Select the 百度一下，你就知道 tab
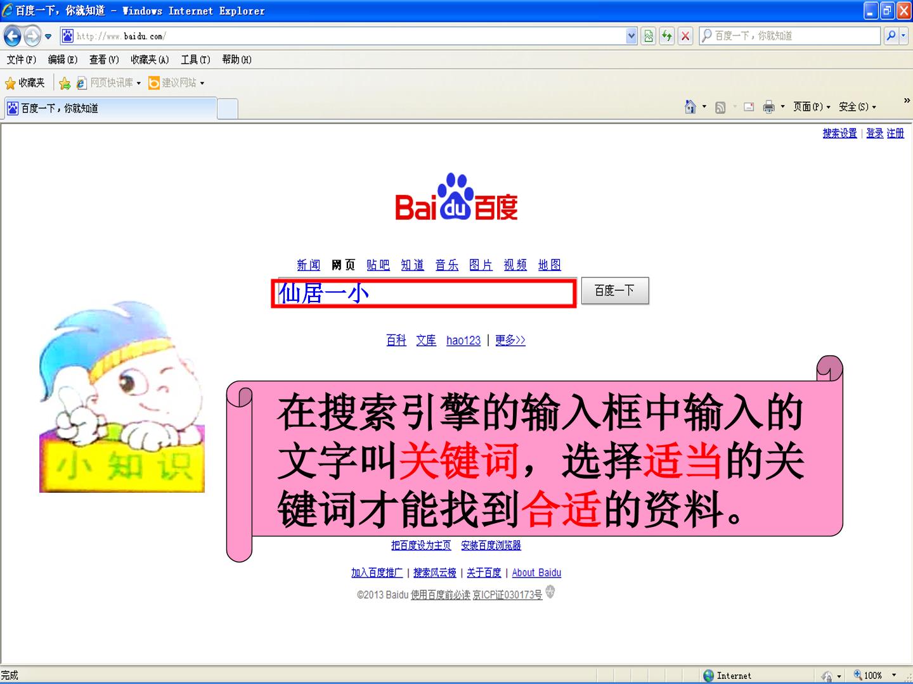 click(111, 108)
